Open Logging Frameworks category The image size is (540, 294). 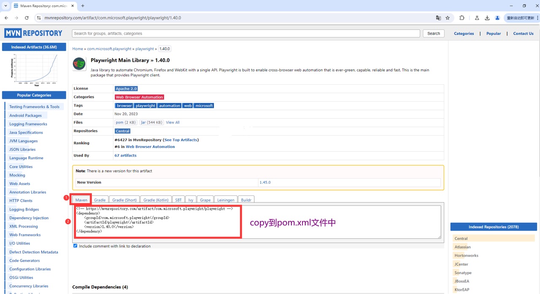pos(28,124)
